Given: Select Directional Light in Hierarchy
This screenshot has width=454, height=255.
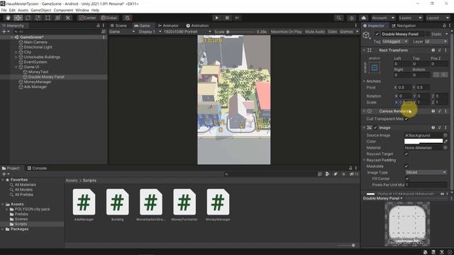Looking at the screenshot, I should [38, 47].
